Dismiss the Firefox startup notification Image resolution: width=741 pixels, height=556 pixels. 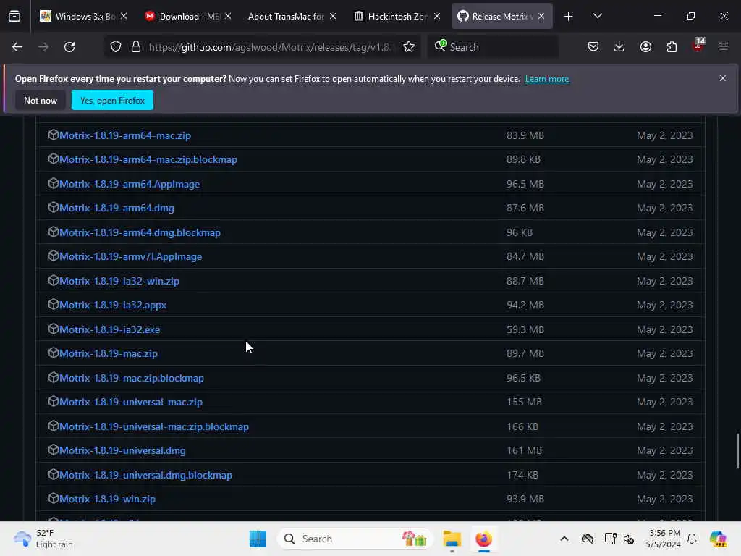(x=723, y=78)
